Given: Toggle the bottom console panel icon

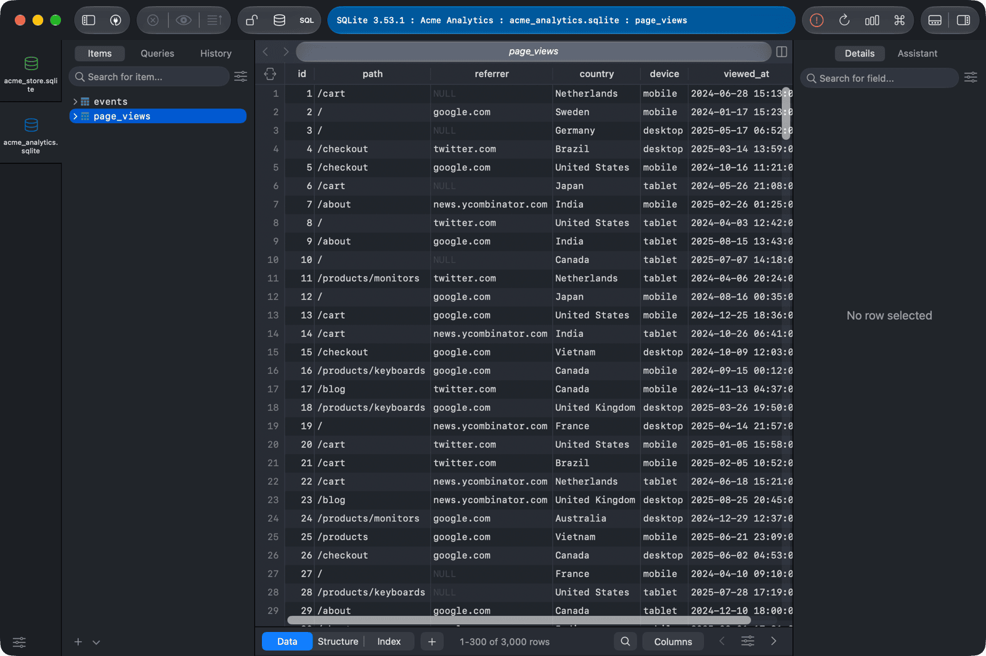Looking at the screenshot, I should (935, 20).
